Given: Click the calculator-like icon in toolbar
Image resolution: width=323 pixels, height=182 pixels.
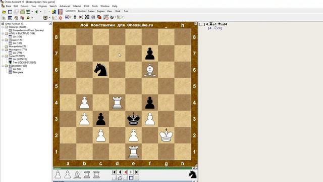Looking at the screenshot, I should click(75, 17).
